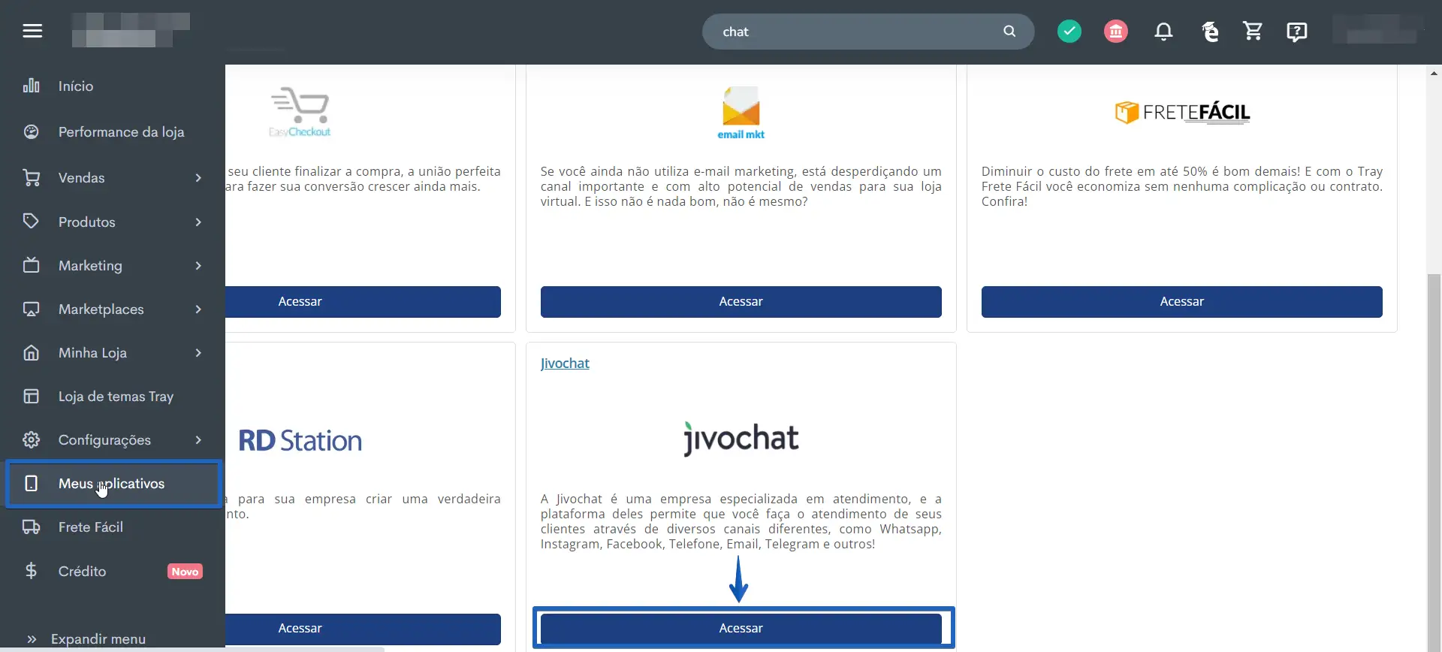Click Acessar under email mkt
The width and height of the screenshot is (1442, 652).
(x=741, y=301)
